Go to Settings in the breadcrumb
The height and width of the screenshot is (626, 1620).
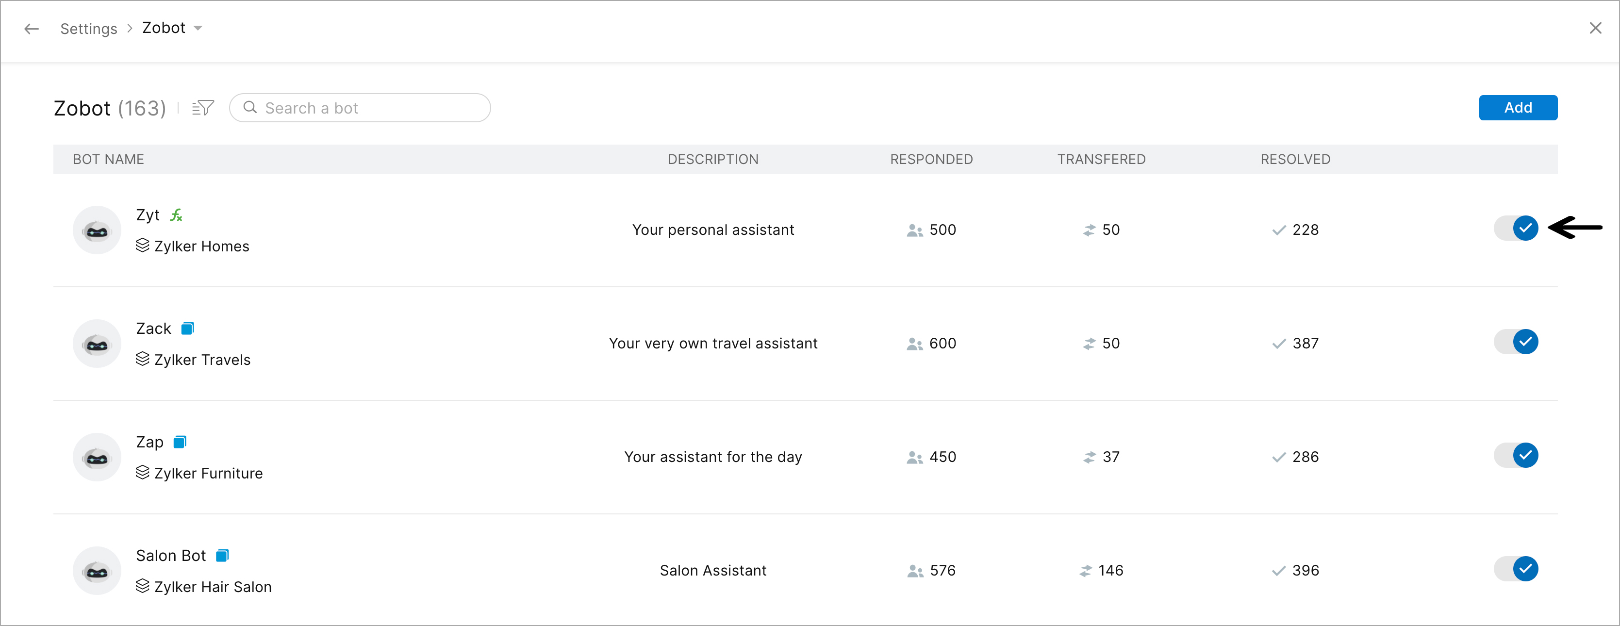click(89, 29)
